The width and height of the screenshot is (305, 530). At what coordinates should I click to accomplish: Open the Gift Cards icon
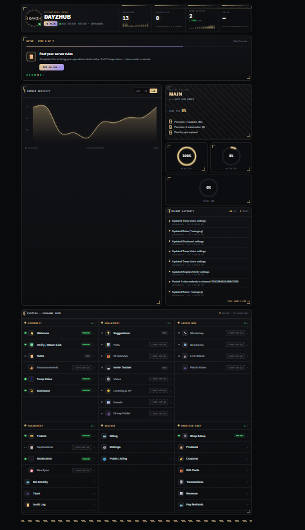coord(181,470)
